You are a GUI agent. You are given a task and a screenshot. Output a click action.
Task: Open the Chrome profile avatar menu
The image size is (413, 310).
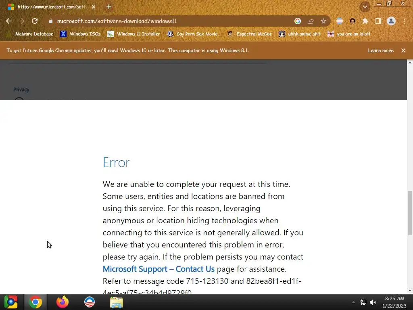tap(391, 21)
